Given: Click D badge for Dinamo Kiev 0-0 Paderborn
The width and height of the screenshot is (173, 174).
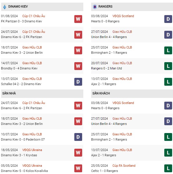Looking at the screenshot, I should (x=78, y=137).
